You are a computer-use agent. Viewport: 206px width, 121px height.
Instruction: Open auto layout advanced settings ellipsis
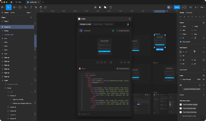click(204, 52)
